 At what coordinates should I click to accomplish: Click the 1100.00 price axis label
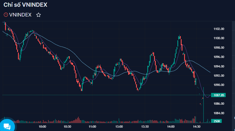click(x=219, y=38)
